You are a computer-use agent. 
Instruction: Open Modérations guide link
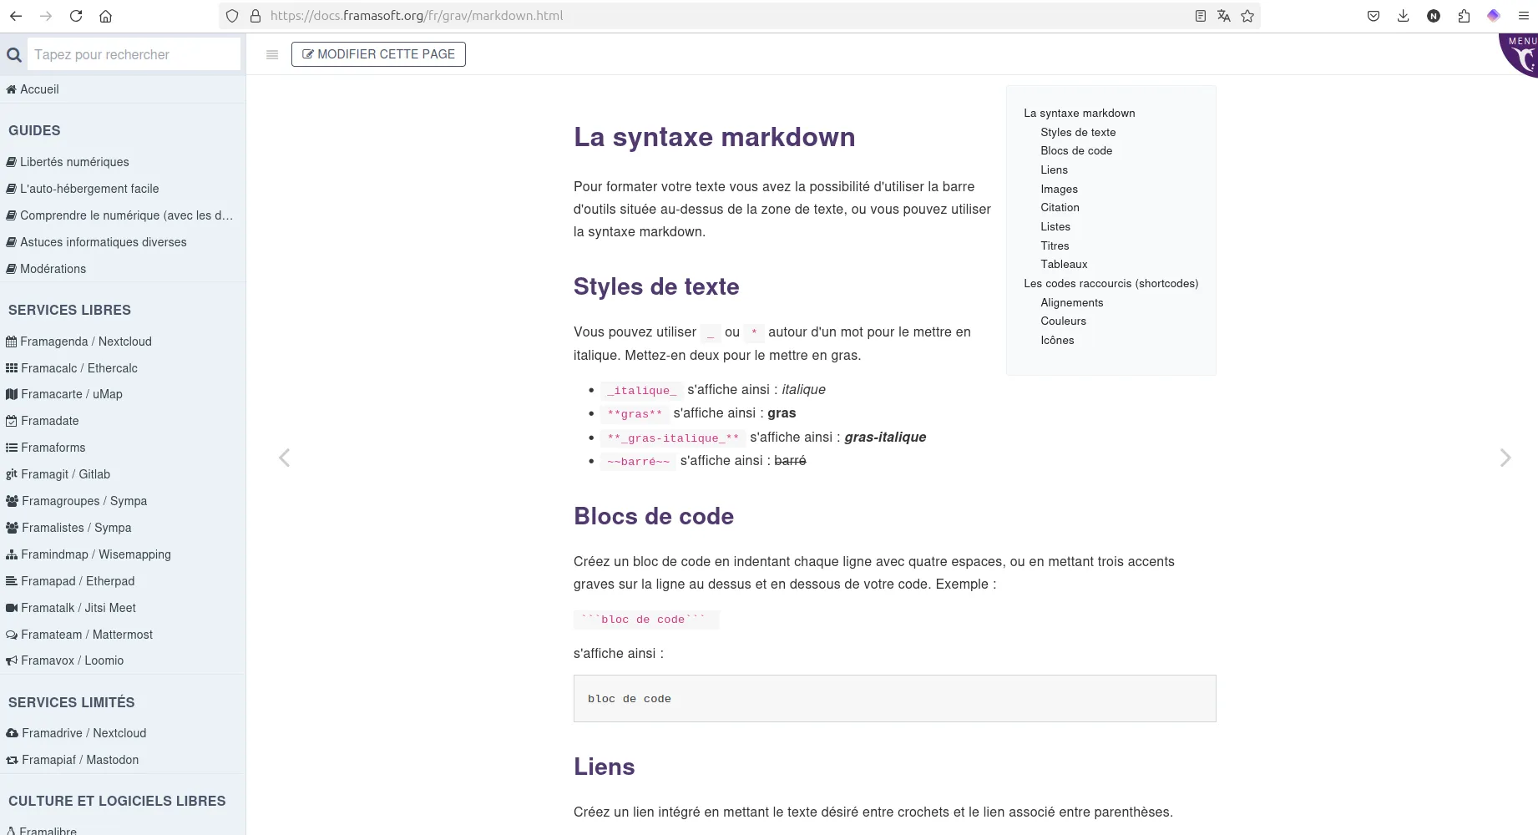pyautogui.click(x=123, y=269)
